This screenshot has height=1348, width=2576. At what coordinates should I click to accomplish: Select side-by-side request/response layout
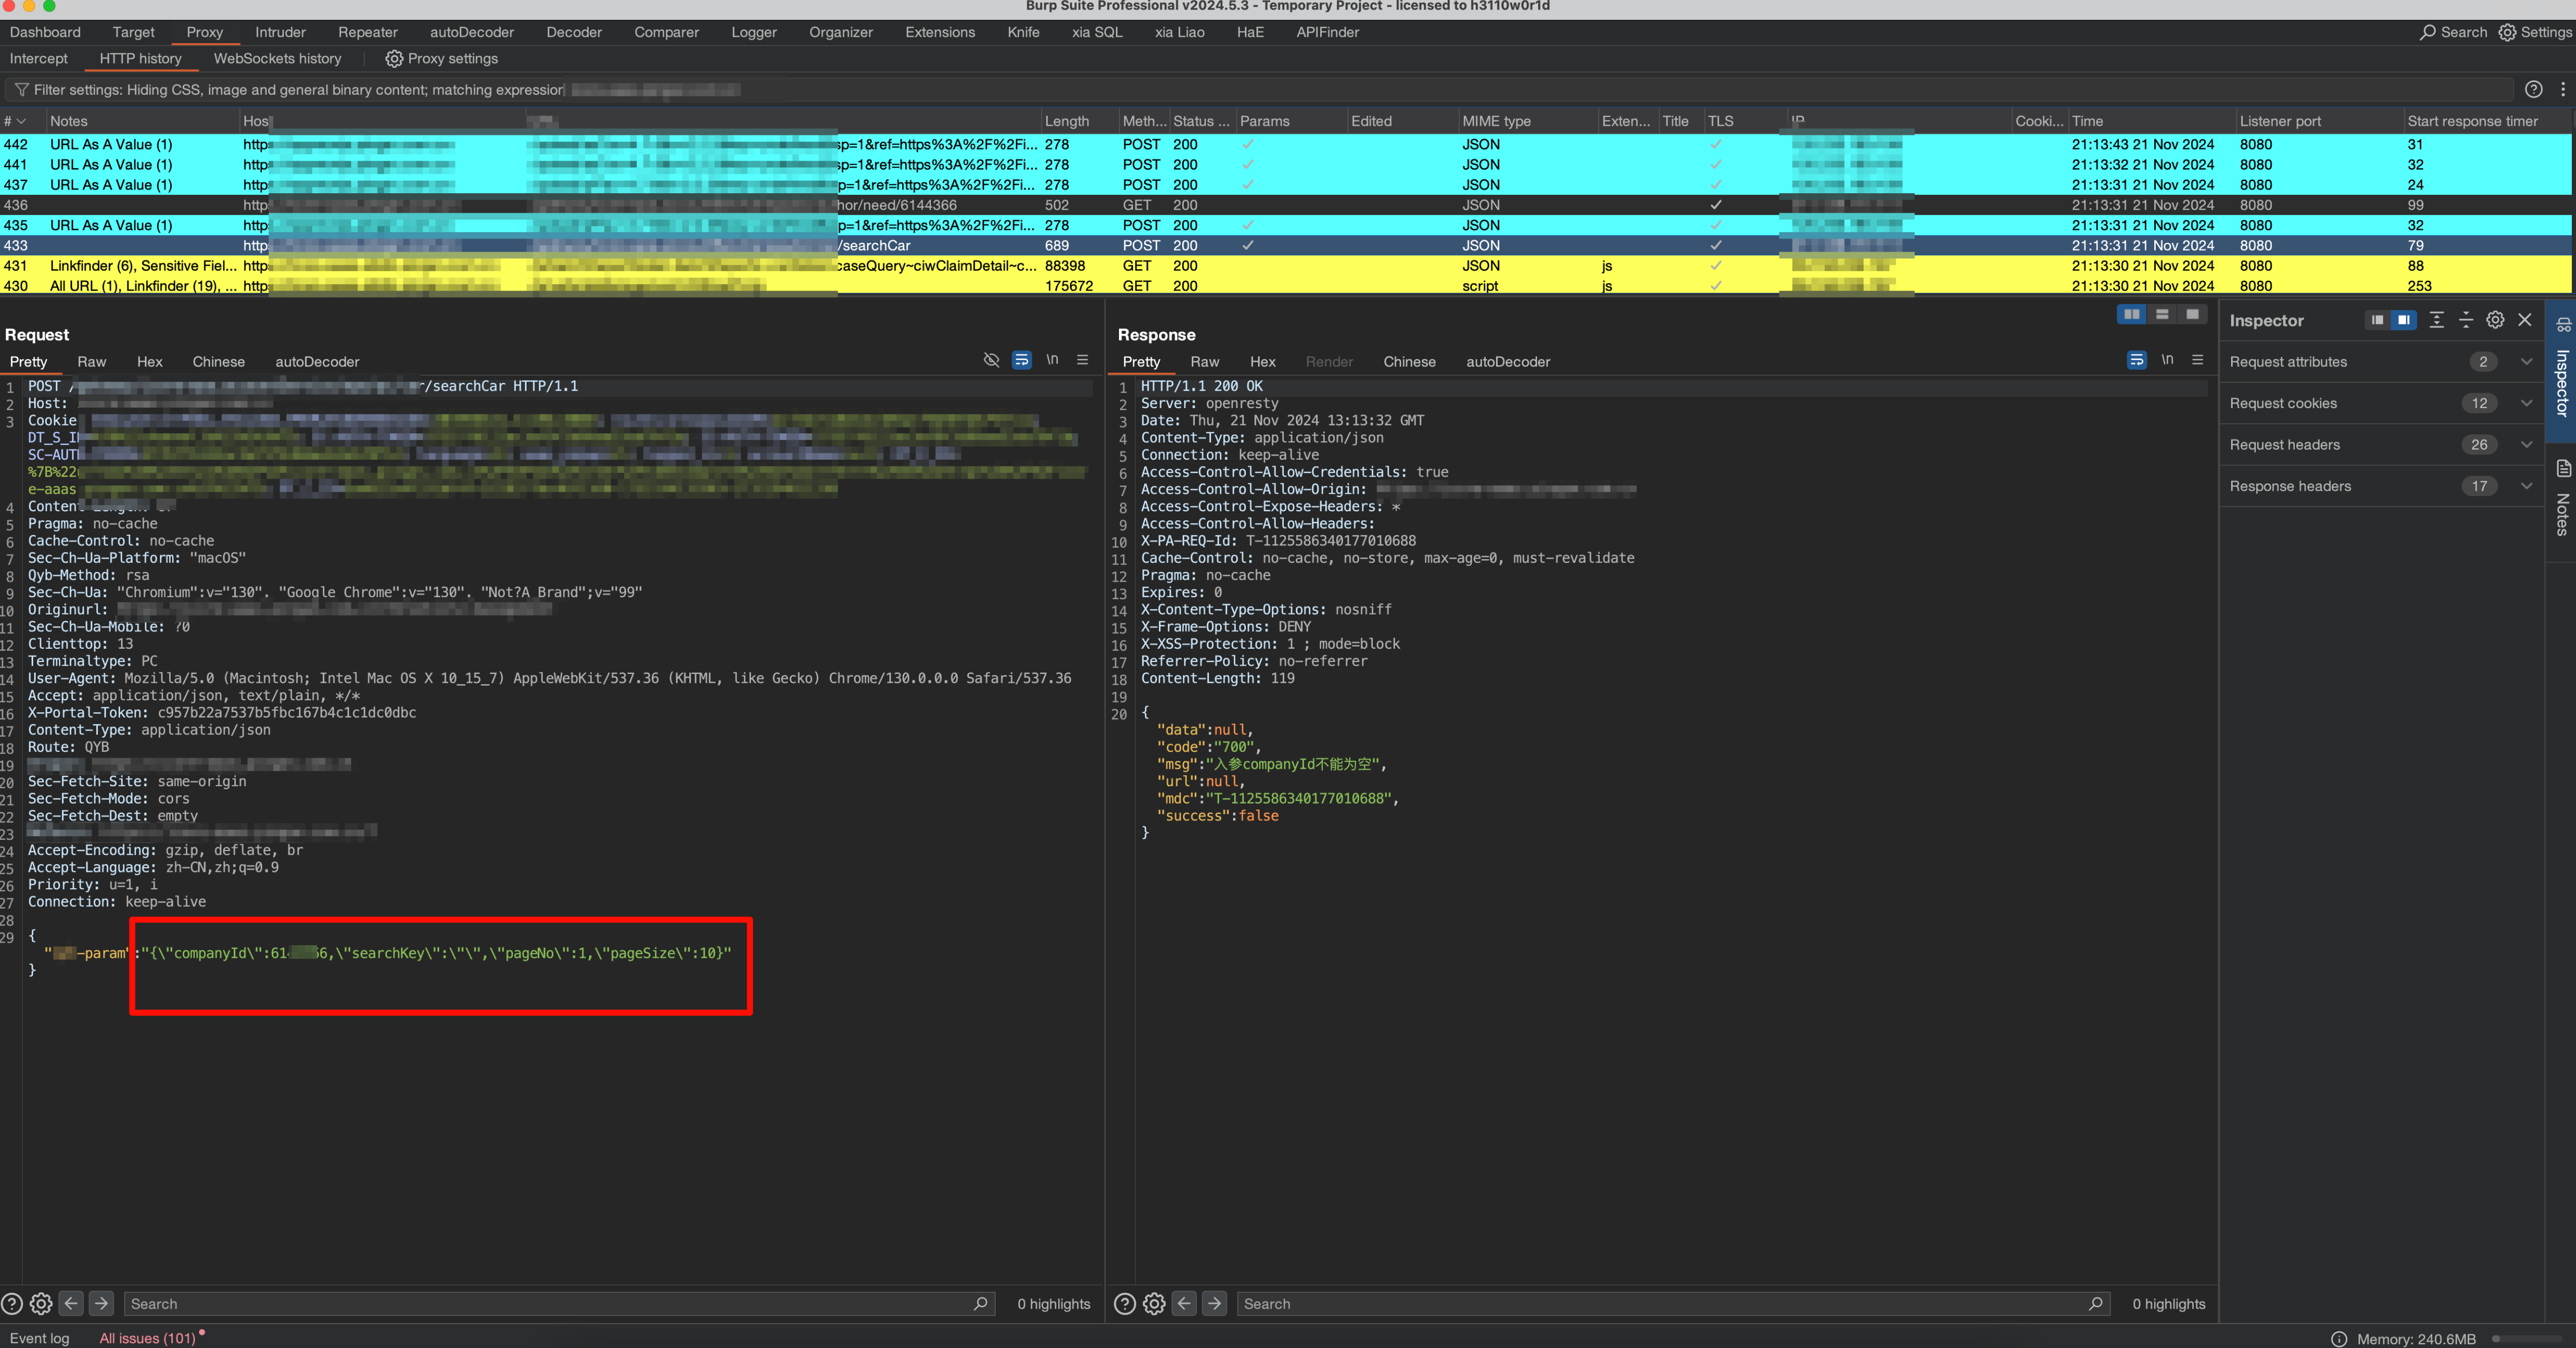click(x=2131, y=314)
